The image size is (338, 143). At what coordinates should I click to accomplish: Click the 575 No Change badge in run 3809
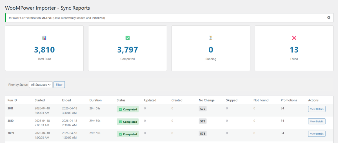(203, 133)
